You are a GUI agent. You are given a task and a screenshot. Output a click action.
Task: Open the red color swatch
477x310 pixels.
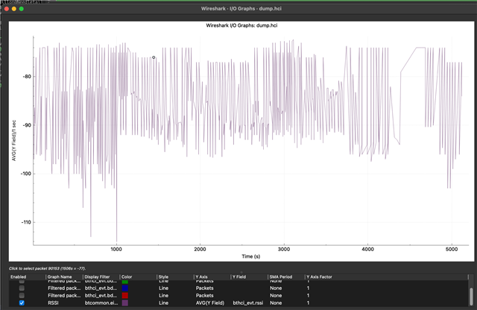tap(124, 295)
